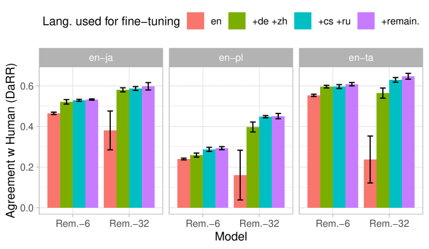
Task: Click the red Rem.-32 bar in en-ja
Action: [110, 169]
